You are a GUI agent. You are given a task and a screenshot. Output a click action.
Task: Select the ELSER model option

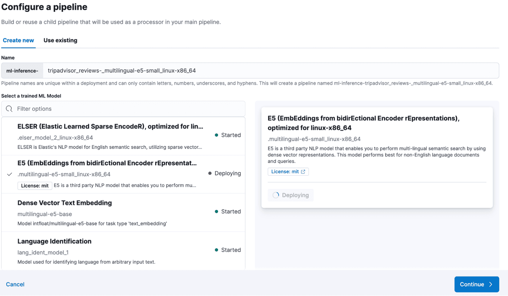[x=110, y=136]
